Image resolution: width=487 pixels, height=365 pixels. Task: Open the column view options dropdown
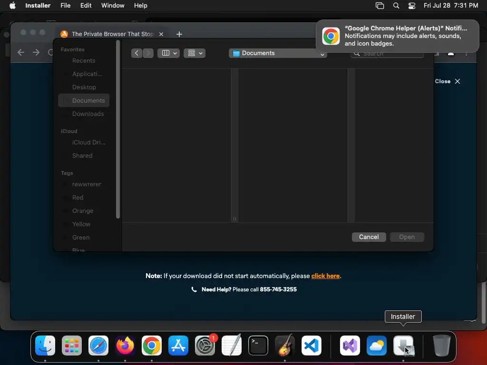click(169, 53)
